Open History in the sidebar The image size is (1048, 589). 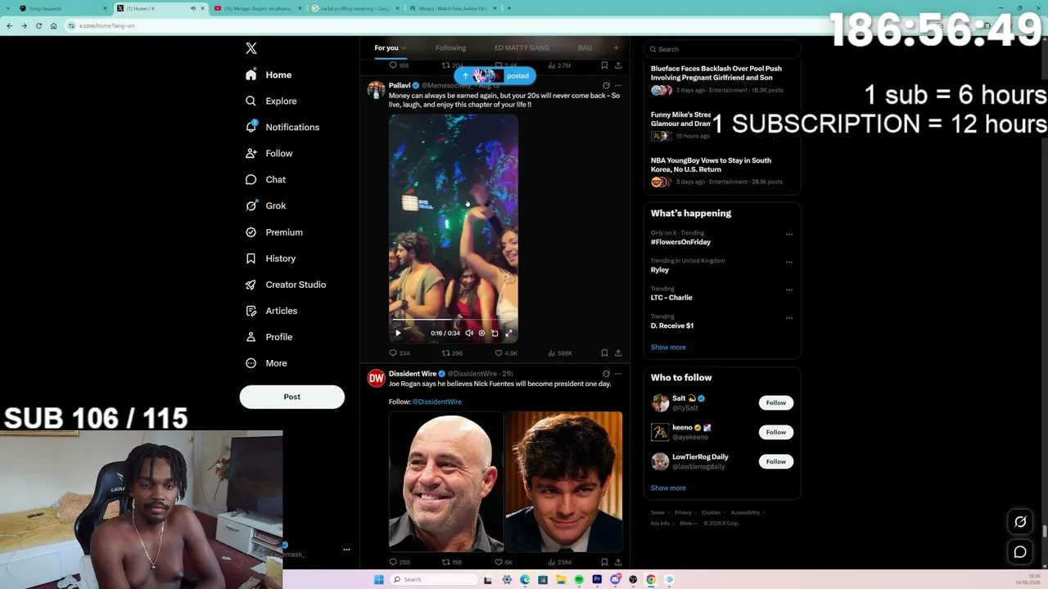(270, 259)
